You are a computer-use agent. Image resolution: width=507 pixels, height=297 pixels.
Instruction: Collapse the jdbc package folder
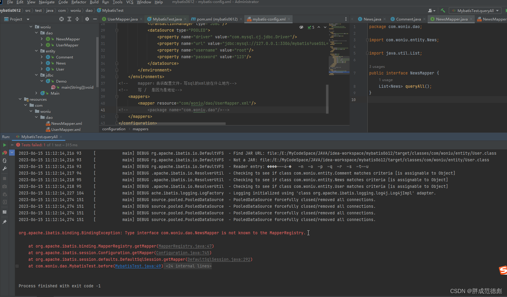pyautogui.click(x=36, y=75)
